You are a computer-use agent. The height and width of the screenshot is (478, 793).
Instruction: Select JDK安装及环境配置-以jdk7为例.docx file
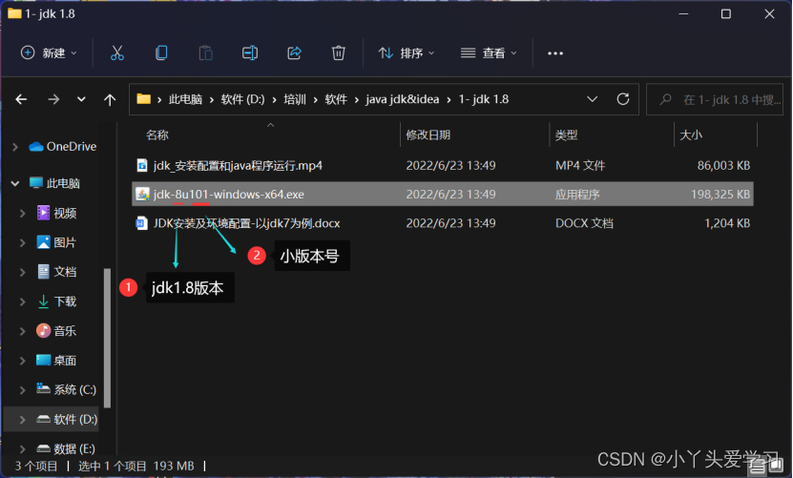tap(247, 223)
